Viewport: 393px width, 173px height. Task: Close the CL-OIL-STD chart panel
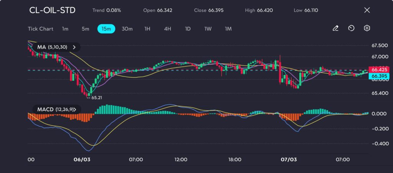coord(367,10)
